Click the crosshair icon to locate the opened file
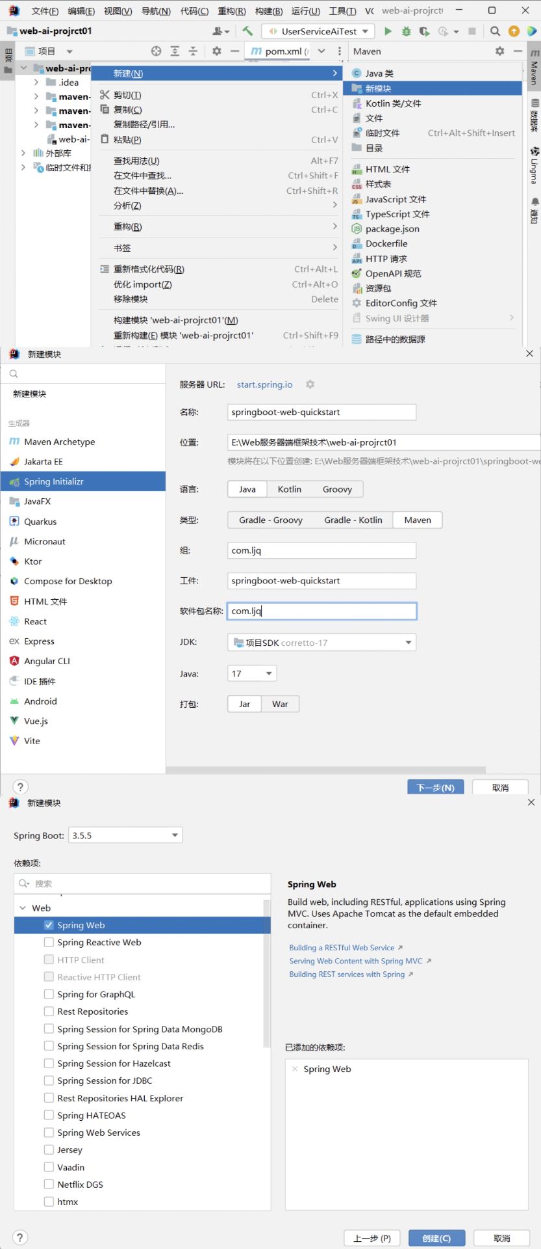 tap(156, 51)
